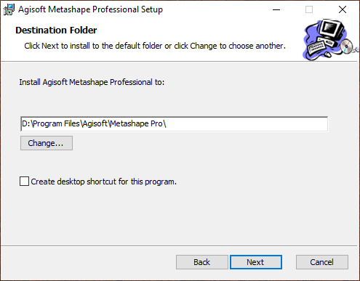Viewport: 360px width, 281px height.
Task: Click the 'Create desktop shortcut for this program' label
Action: 104,182
